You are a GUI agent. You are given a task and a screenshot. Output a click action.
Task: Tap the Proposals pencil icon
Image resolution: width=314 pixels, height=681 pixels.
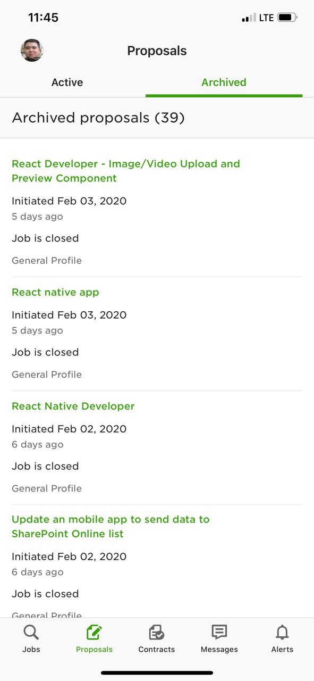[x=94, y=633]
